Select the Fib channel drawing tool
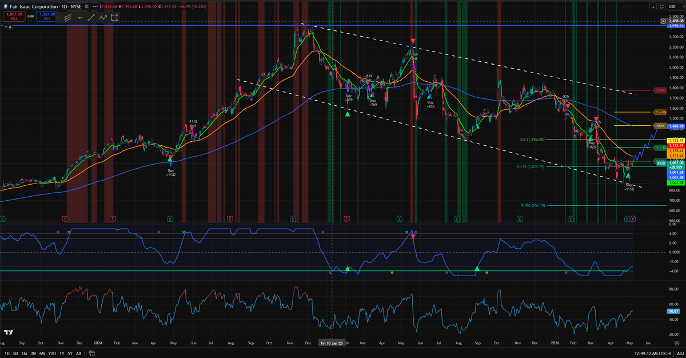The image size is (686, 358). click(67, 18)
